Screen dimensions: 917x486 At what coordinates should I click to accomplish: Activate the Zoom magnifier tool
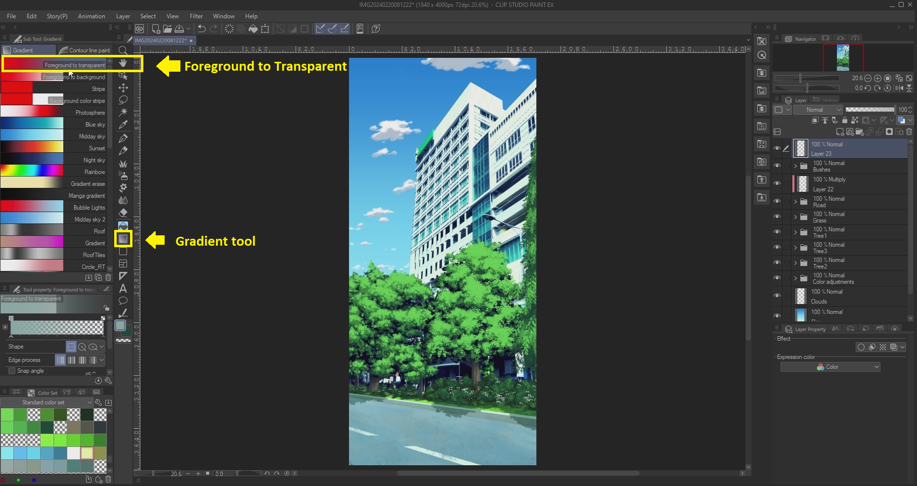(x=123, y=50)
